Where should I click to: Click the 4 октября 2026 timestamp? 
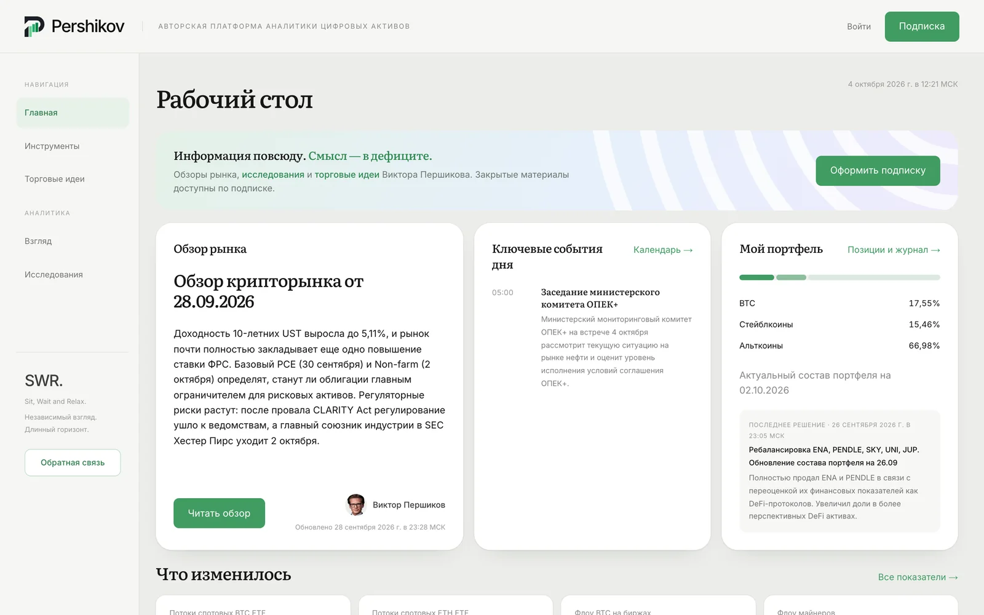pos(903,84)
